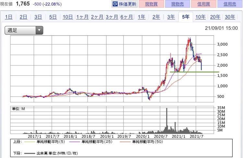Image resolution: width=243 pixels, height=158 pixels.
Task: Refresh the price with the 株価更新 label
Action: (128, 4)
